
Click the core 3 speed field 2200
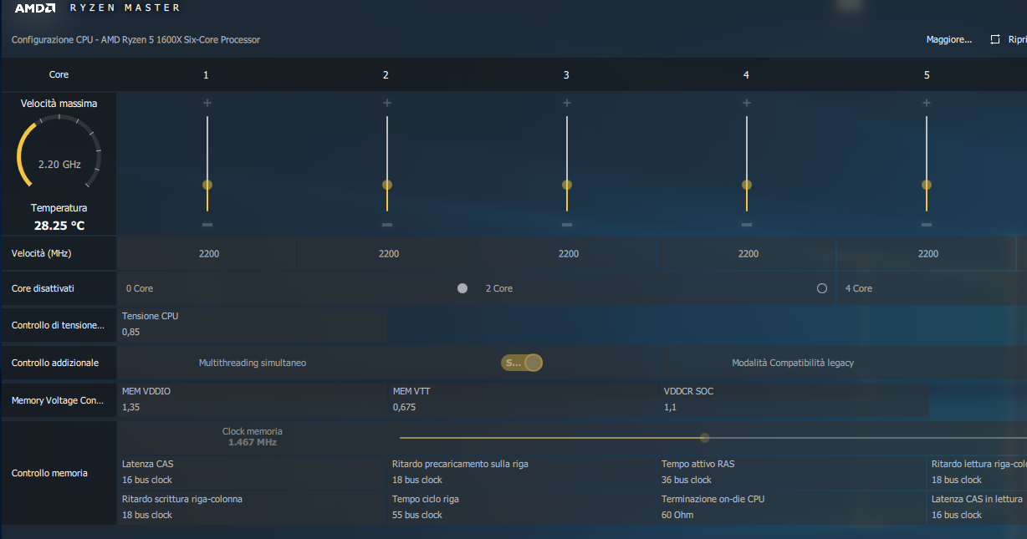(x=568, y=253)
